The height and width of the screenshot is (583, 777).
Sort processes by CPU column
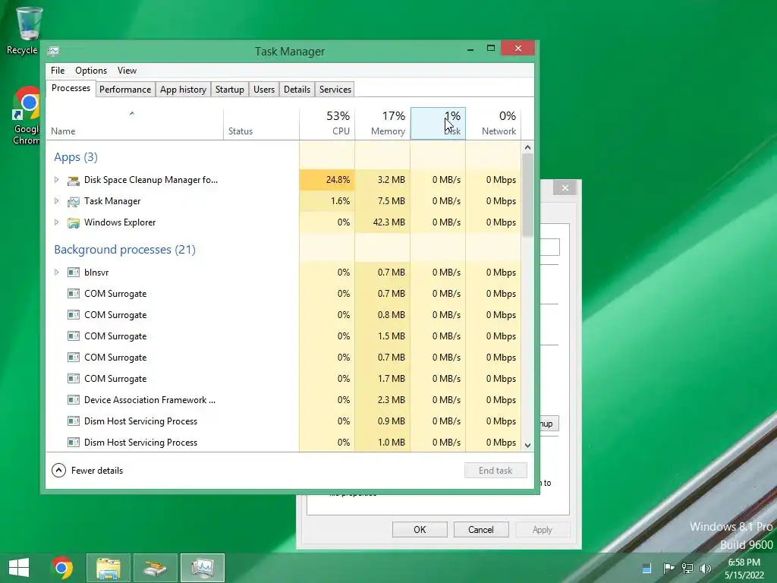coord(327,124)
